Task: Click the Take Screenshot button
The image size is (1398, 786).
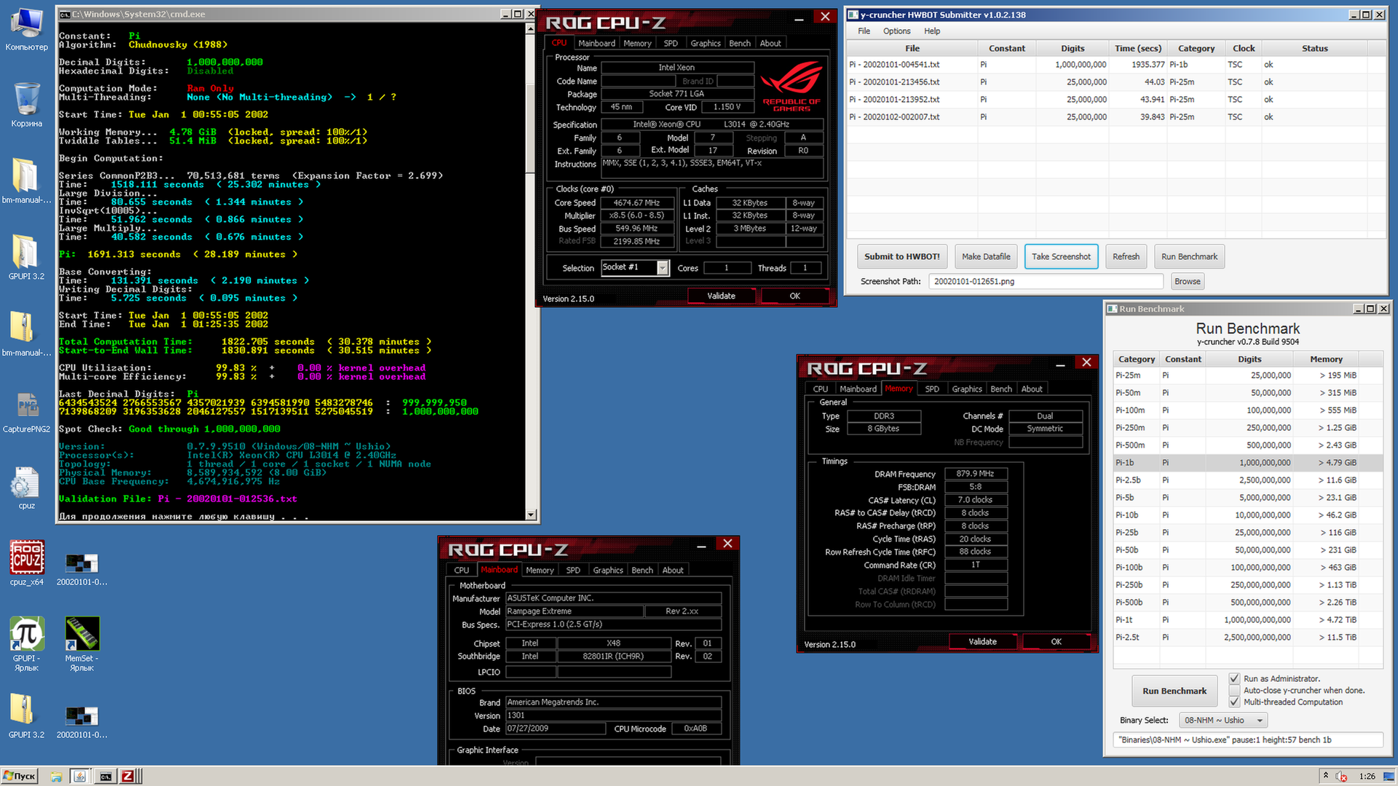Action: [1061, 256]
